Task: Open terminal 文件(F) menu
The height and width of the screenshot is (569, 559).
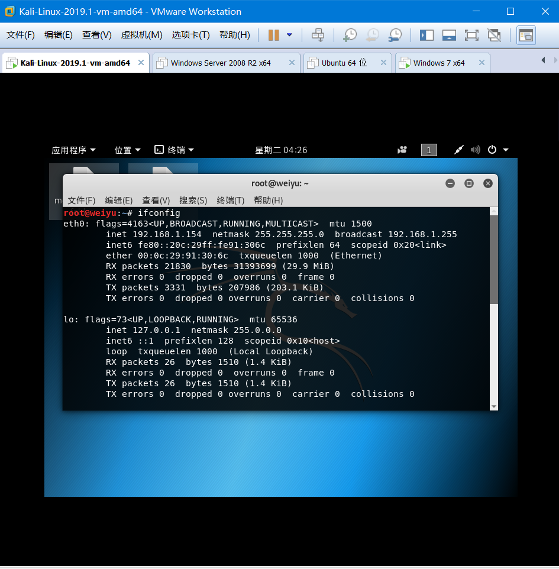Action: point(81,201)
